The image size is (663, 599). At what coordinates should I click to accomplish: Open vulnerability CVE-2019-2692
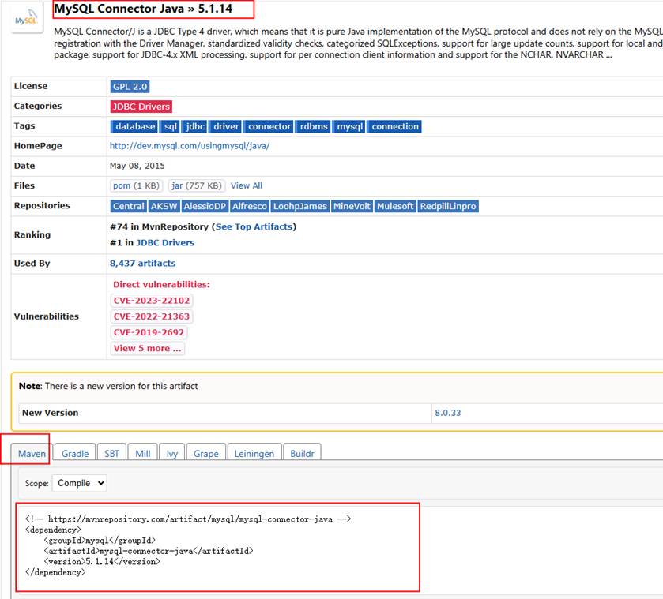(x=149, y=332)
